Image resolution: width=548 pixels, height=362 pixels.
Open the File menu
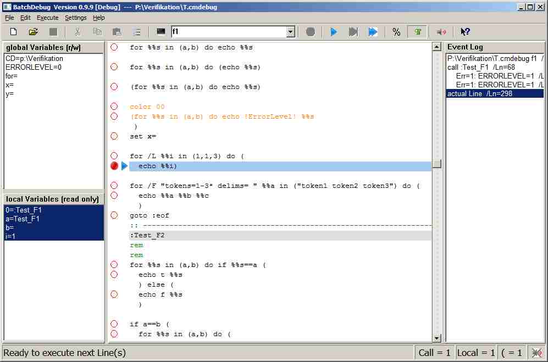coord(9,18)
